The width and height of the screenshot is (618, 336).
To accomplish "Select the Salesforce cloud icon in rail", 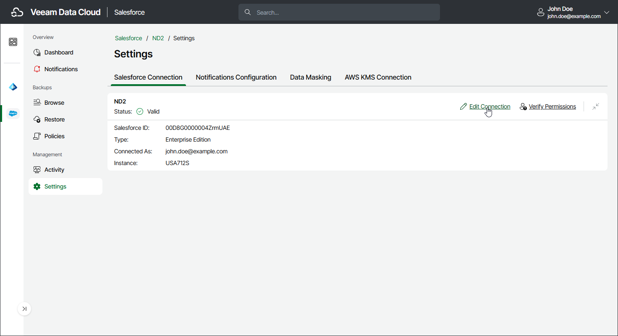I will [x=13, y=113].
